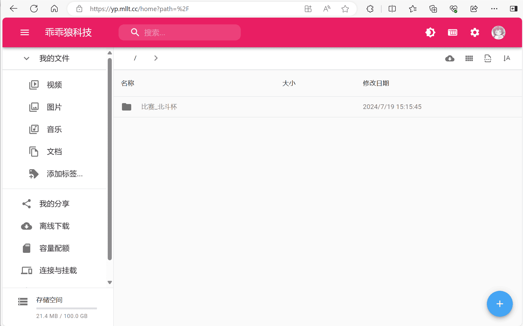523x326 pixels.
Task: Open the settings gear in top bar
Action: (475, 32)
